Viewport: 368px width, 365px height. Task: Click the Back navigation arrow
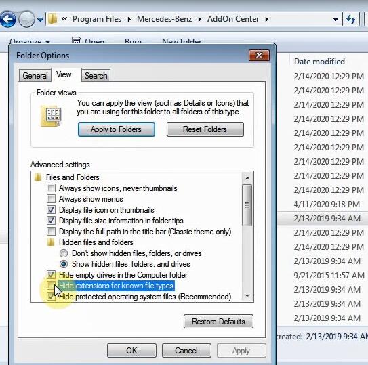(7, 19)
